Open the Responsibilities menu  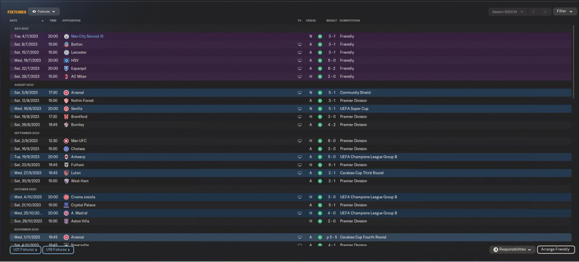[512, 249]
